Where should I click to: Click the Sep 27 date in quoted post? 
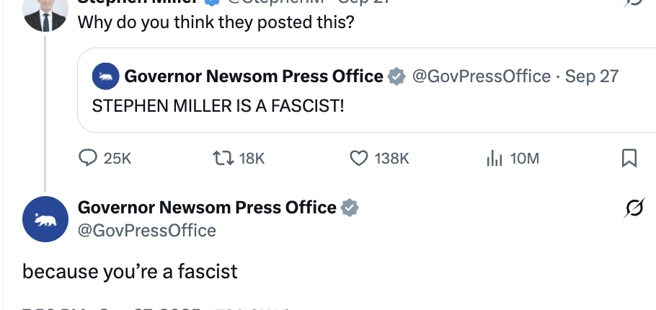pyautogui.click(x=592, y=76)
